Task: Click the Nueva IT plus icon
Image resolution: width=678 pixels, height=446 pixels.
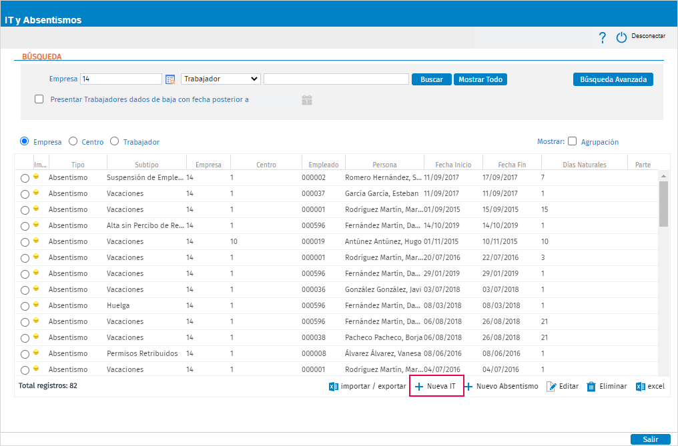Action: (418, 387)
